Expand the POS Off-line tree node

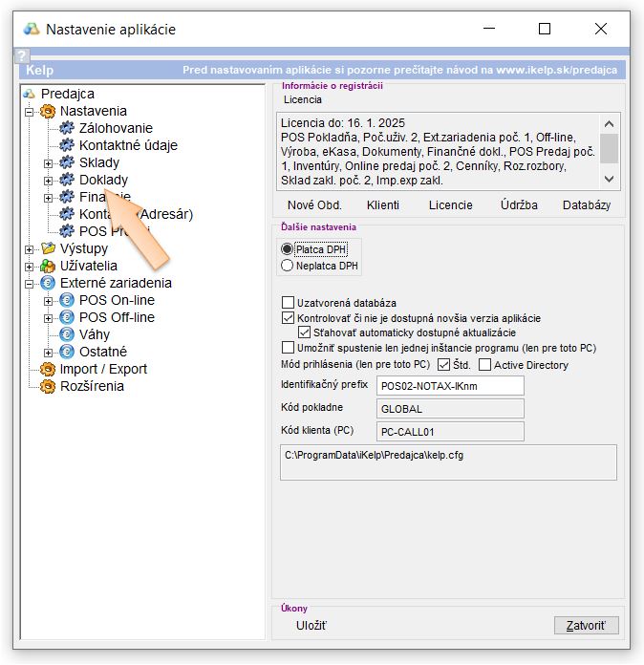48,317
